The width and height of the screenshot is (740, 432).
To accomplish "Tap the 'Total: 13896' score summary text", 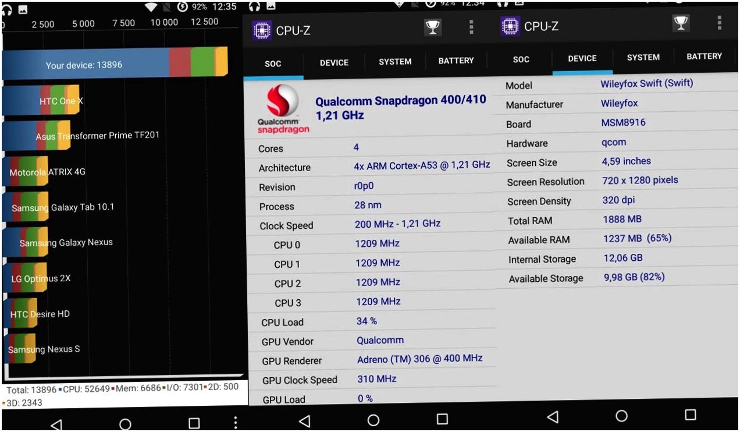I will click(31, 389).
